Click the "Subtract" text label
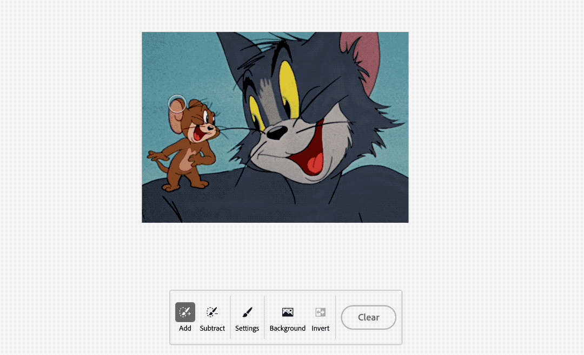This screenshot has width=584, height=355. [212, 328]
